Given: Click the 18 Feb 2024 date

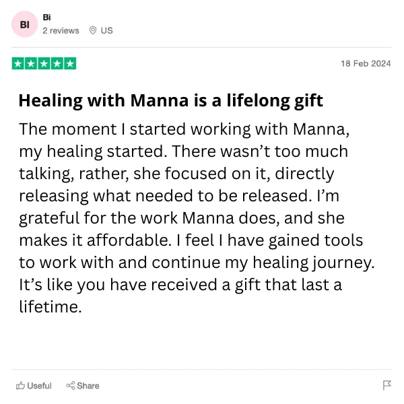Looking at the screenshot, I should point(366,64).
